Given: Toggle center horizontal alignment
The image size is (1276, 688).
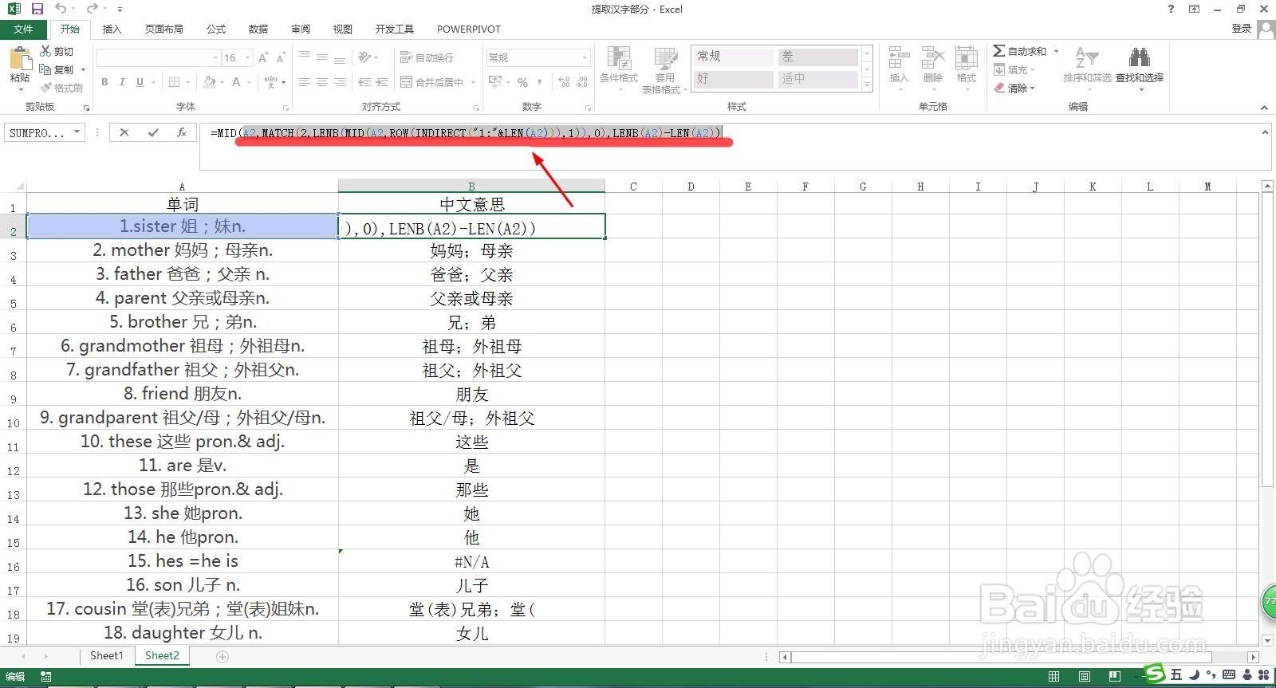Looking at the screenshot, I should point(322,82).
